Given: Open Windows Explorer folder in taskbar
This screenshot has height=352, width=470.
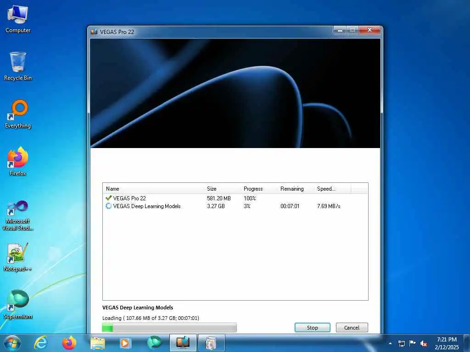Looking at the screenshot, I should 98,343.
